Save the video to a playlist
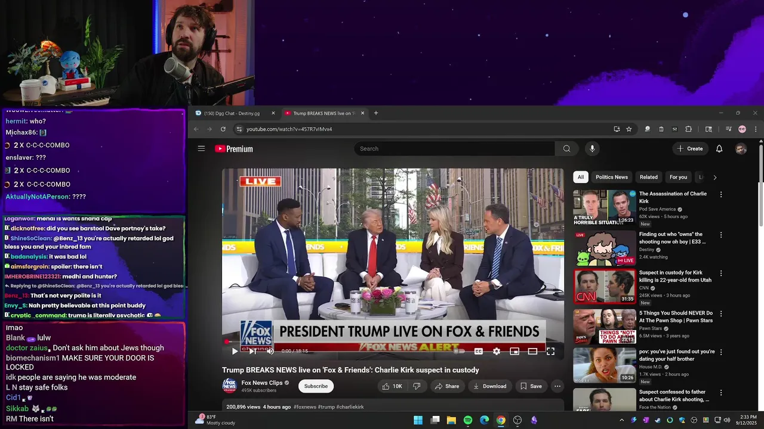Viewport: 764px width, 429px height. tap(531, 386)
